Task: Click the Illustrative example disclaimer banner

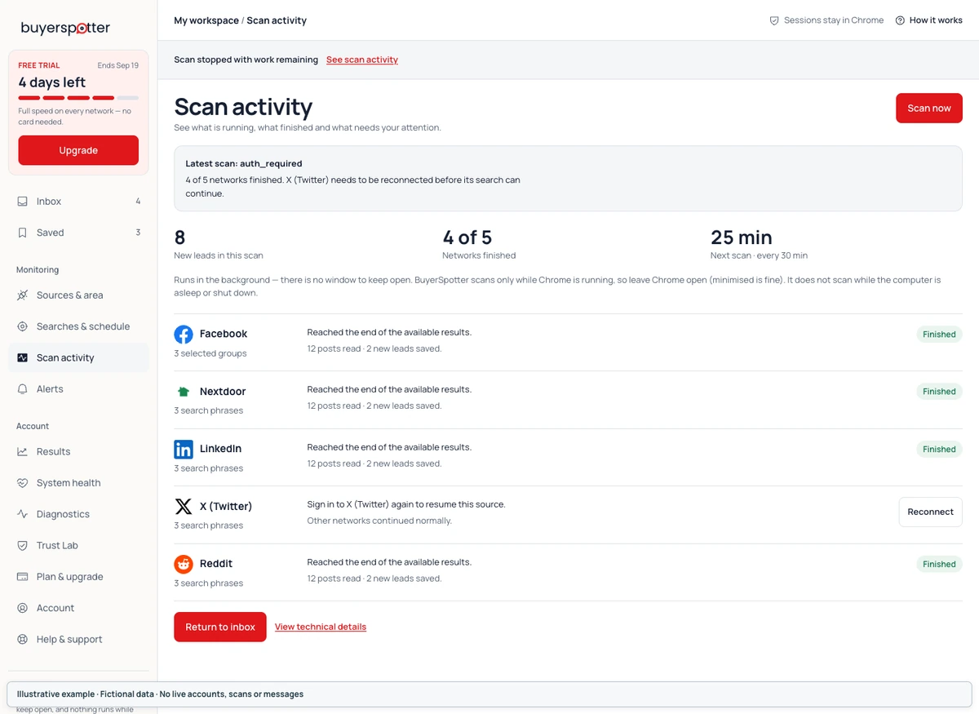Action: click(x=489, y=694)
